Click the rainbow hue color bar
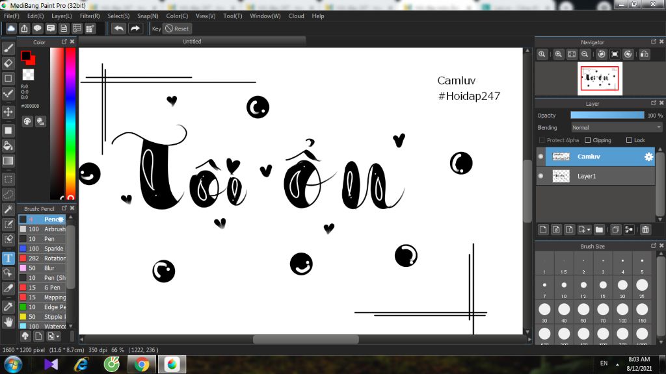The image size is (666, 374). point(70,123)
